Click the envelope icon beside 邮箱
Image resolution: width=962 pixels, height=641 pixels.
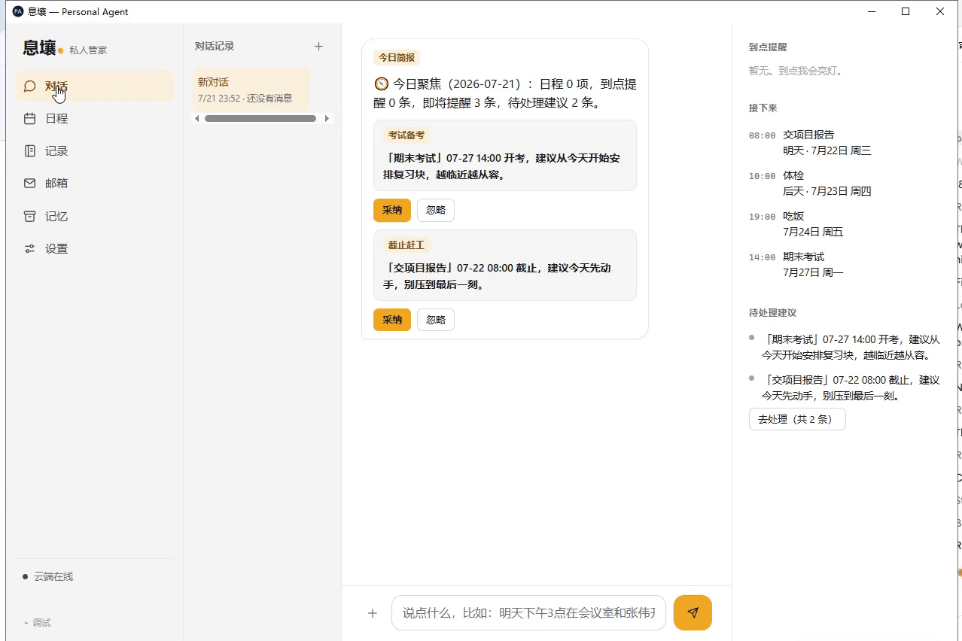pos(30,184)
